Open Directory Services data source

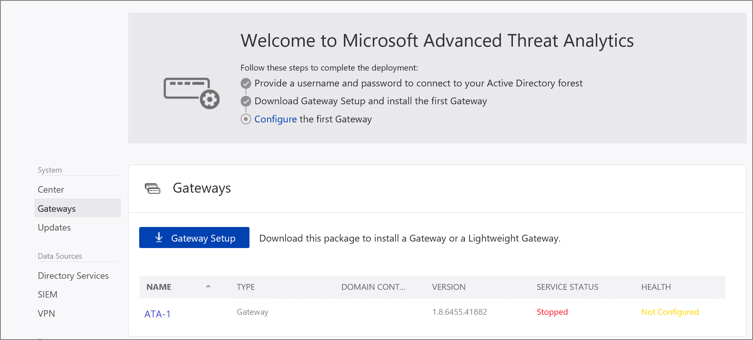[73, 276]
